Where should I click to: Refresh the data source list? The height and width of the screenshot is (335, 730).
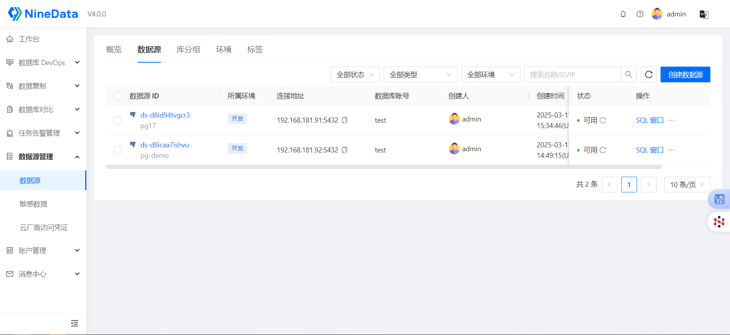point(649,74)
